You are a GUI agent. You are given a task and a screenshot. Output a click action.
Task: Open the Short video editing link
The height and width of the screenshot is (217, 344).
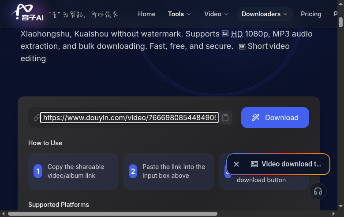point(269,46)
